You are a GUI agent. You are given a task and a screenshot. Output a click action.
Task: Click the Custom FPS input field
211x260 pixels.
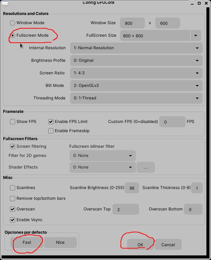(x=172, y=122)
